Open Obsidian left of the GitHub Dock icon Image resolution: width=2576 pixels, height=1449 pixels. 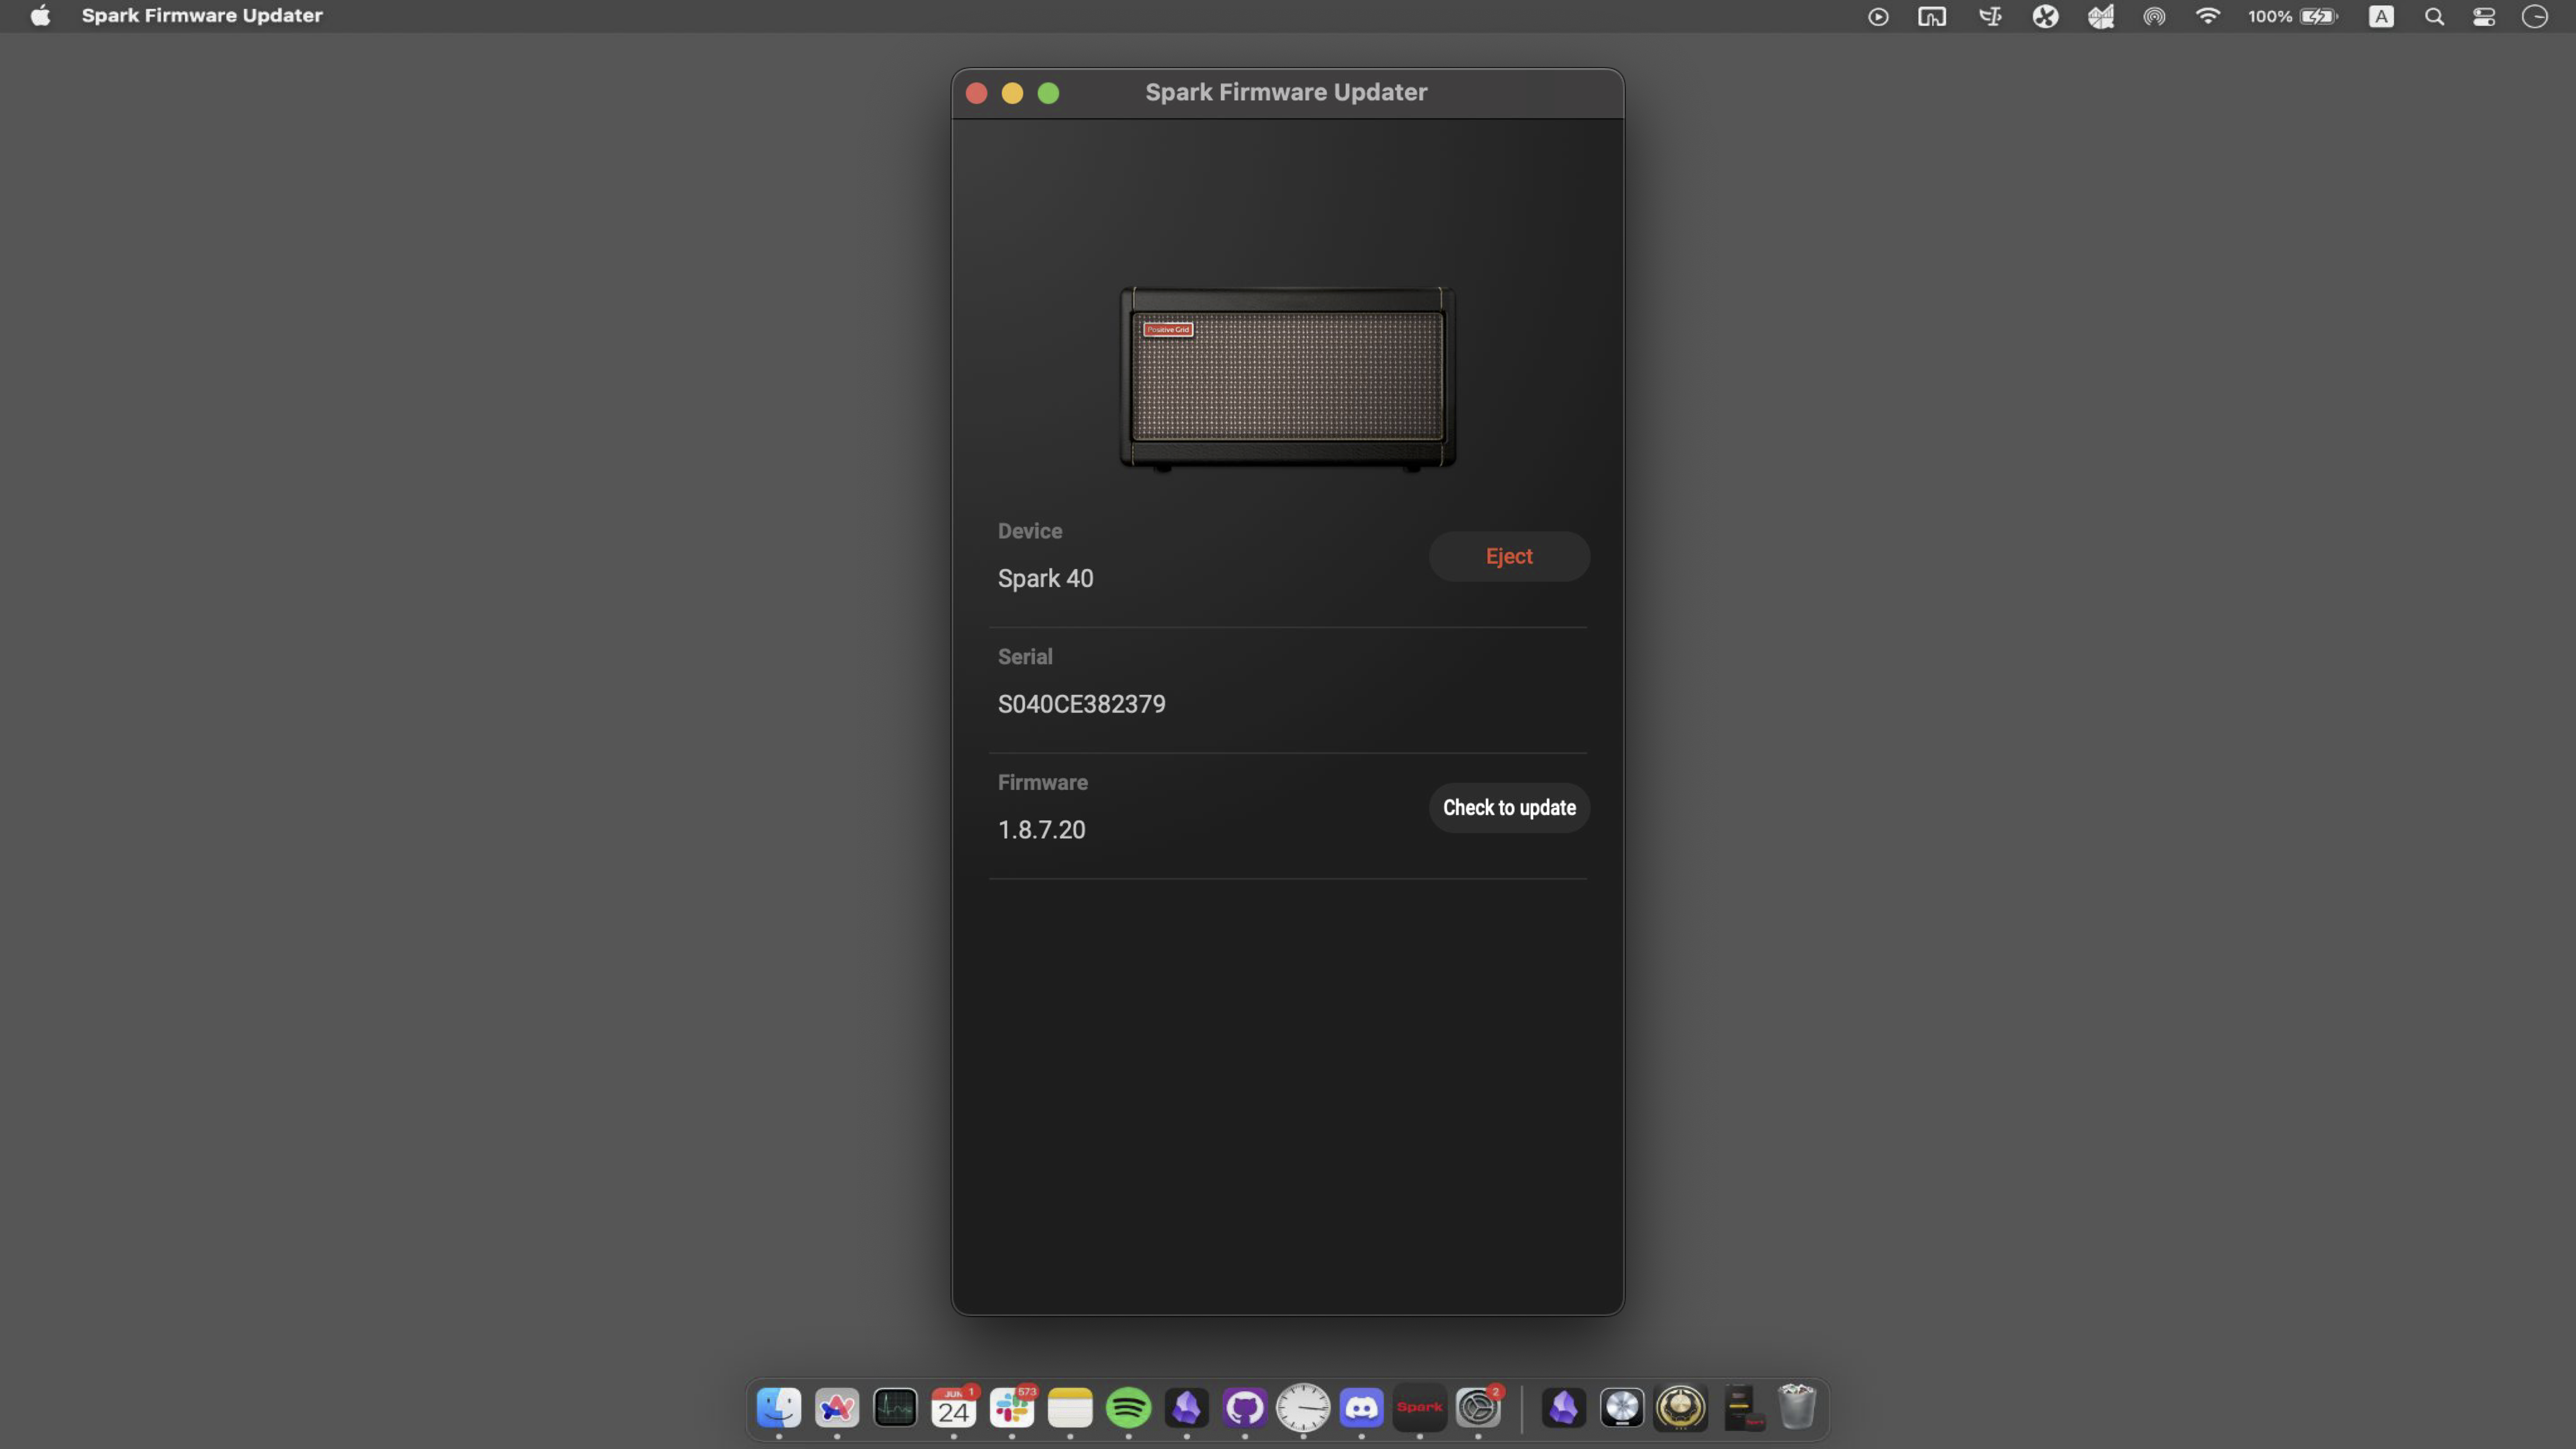click(x=1187, y=1408)
